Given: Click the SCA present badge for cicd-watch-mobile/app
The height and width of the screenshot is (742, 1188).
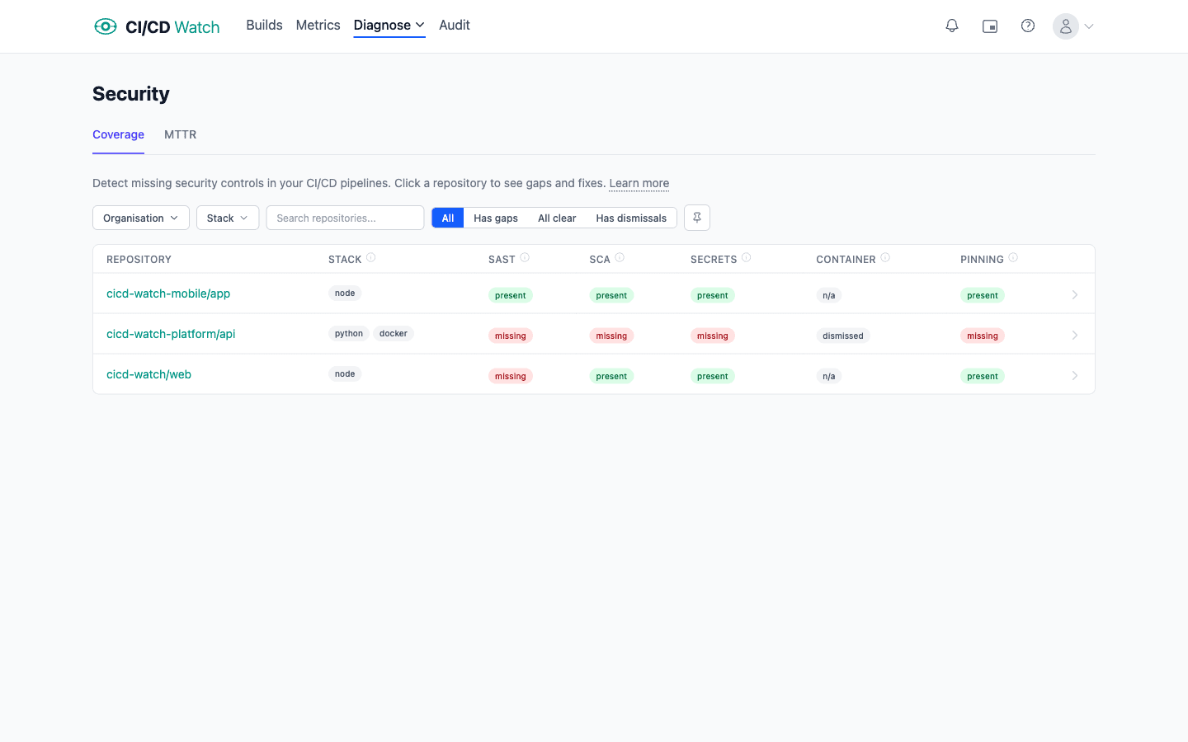Looking at the screenshot, I should (x=611, y=295).
